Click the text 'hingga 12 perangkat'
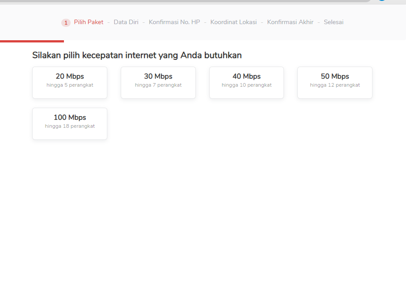This screenshot has height=294, width=406. click(x=335, y=85)
